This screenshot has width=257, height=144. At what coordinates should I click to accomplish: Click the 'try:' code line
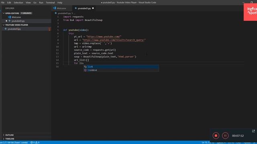click(x=71, y=33)
